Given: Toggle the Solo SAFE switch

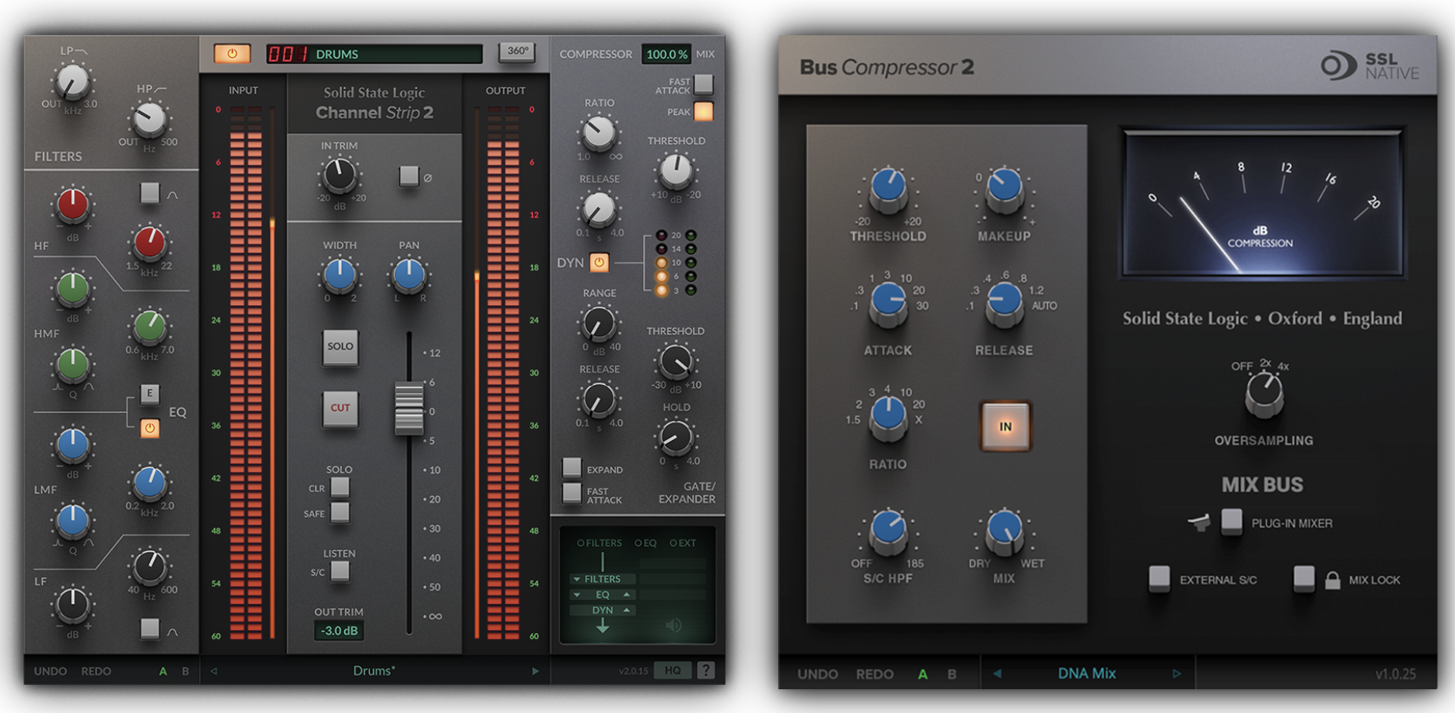Looking at the screenshot, I should (x=340, y=513).
